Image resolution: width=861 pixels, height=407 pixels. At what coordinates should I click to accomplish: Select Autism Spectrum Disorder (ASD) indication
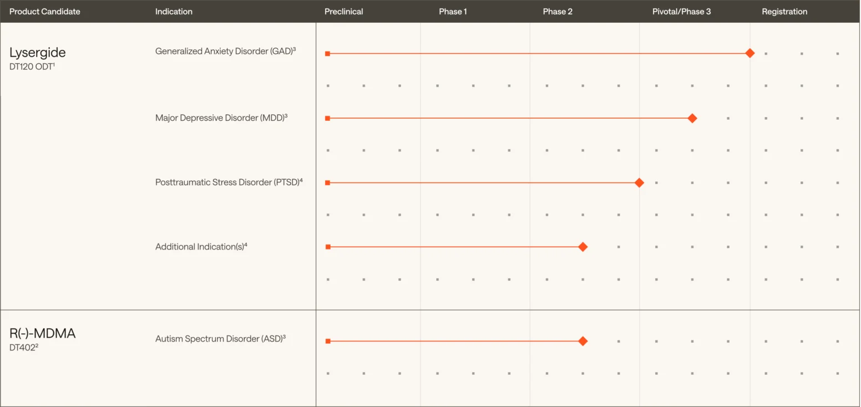pos(220,339)
